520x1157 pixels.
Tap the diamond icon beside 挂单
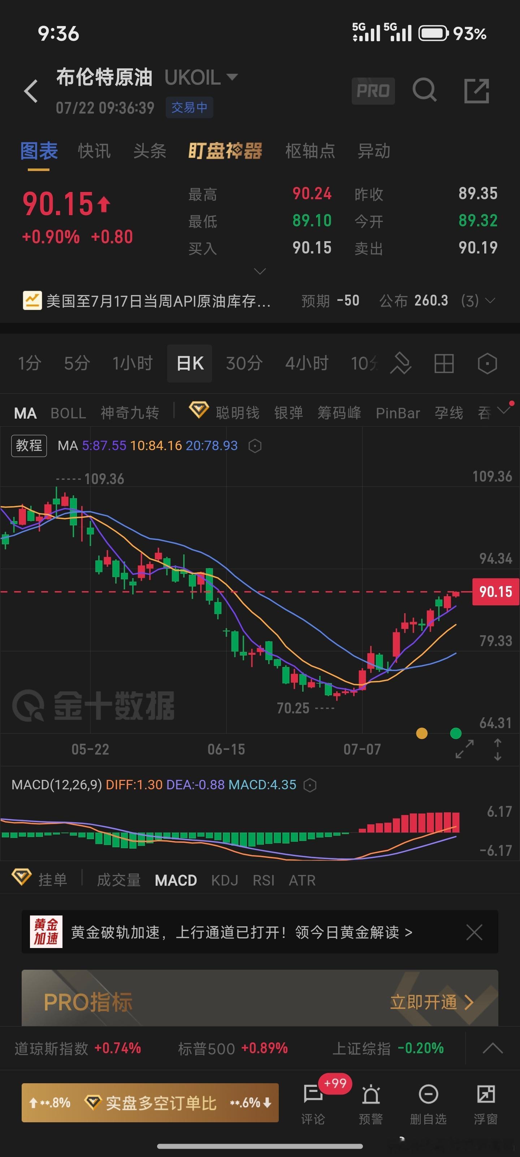pos(21,877)
